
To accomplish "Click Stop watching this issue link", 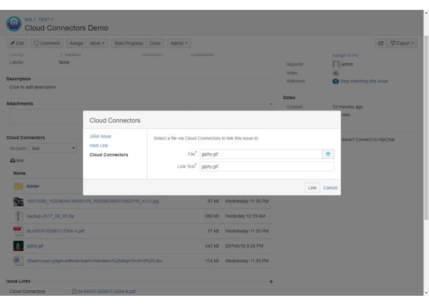I will click(x=364, y=81).
